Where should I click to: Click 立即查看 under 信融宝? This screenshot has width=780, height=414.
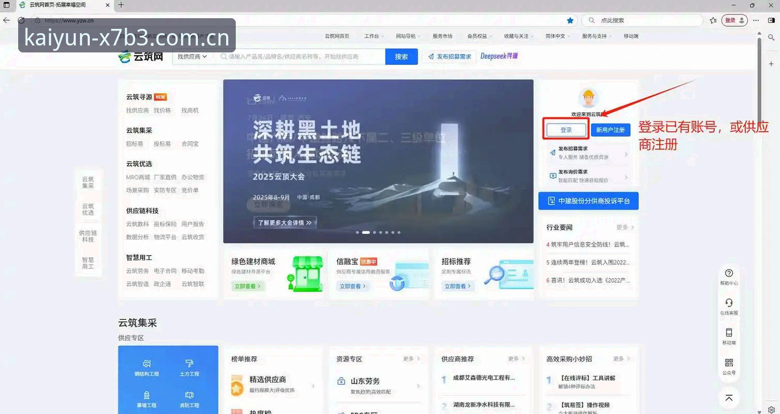point(353,286)
